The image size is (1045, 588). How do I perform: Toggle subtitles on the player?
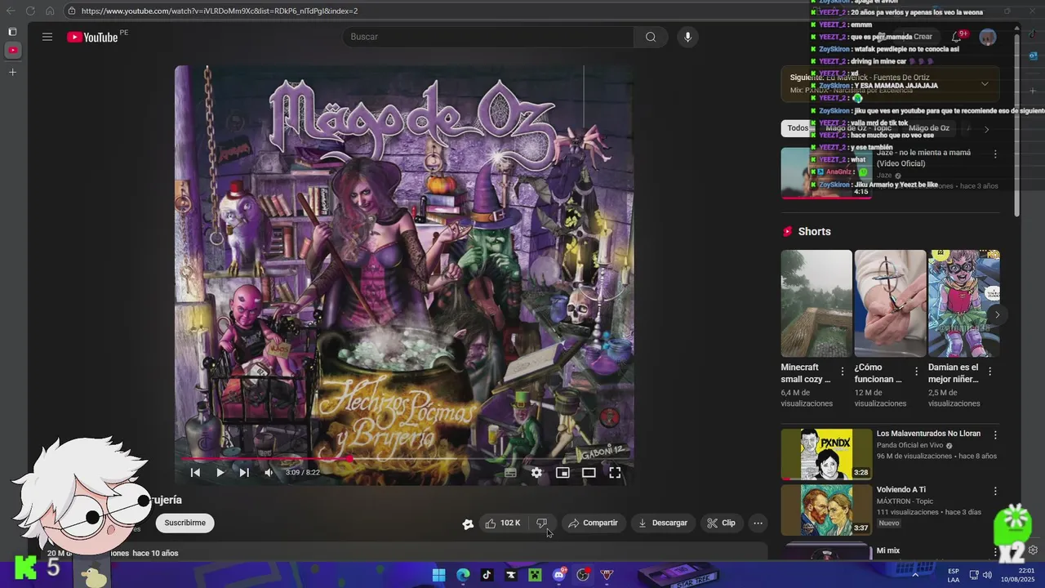coord(510,472)
